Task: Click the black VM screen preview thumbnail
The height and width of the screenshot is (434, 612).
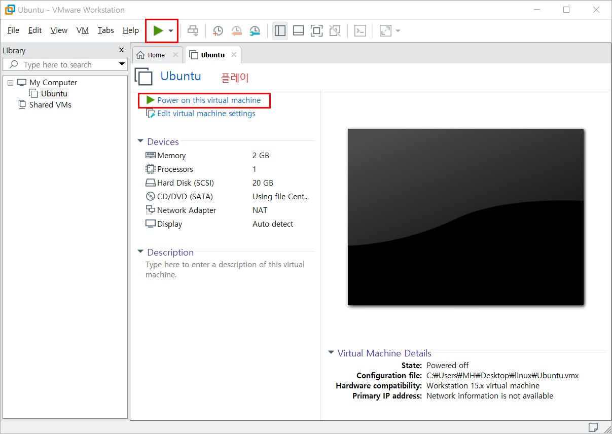Action: tap(465, 217)
